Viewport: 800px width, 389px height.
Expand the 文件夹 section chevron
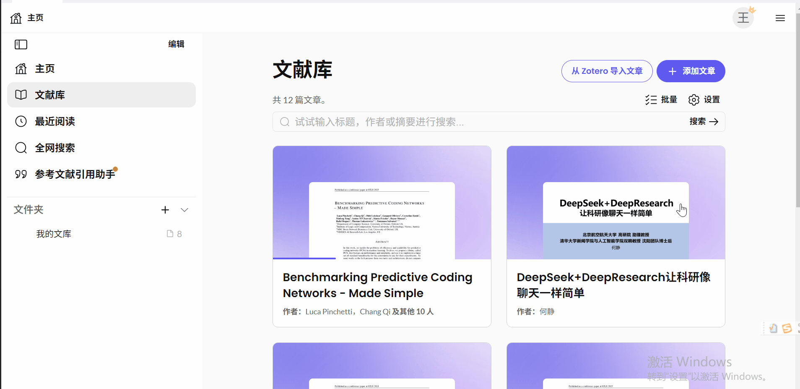click(x=184, y=210)
